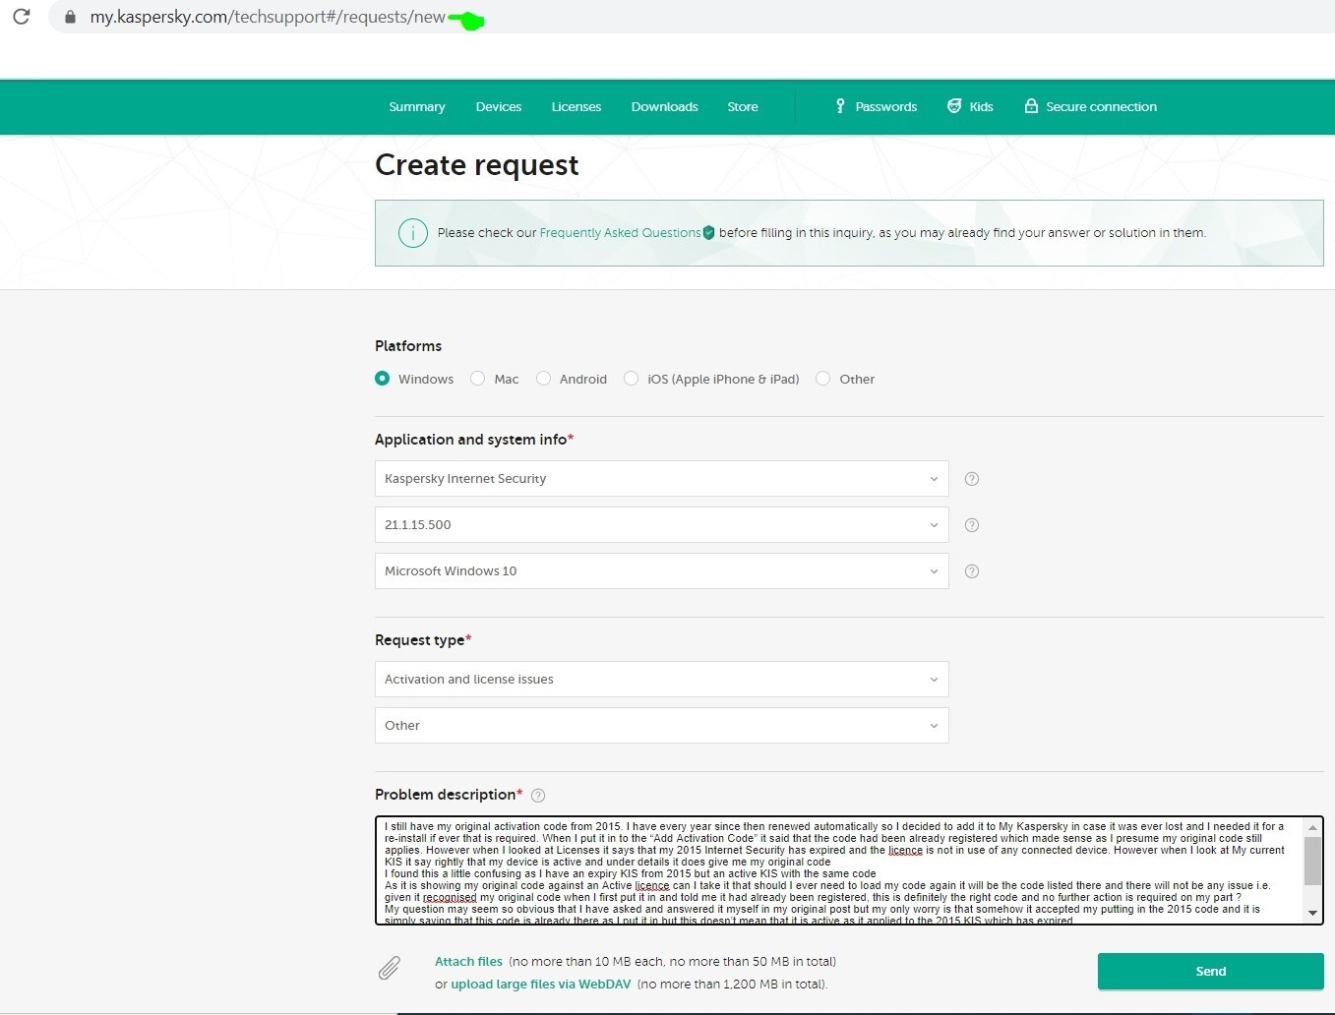Go to the Devices tab

[499, 106]
